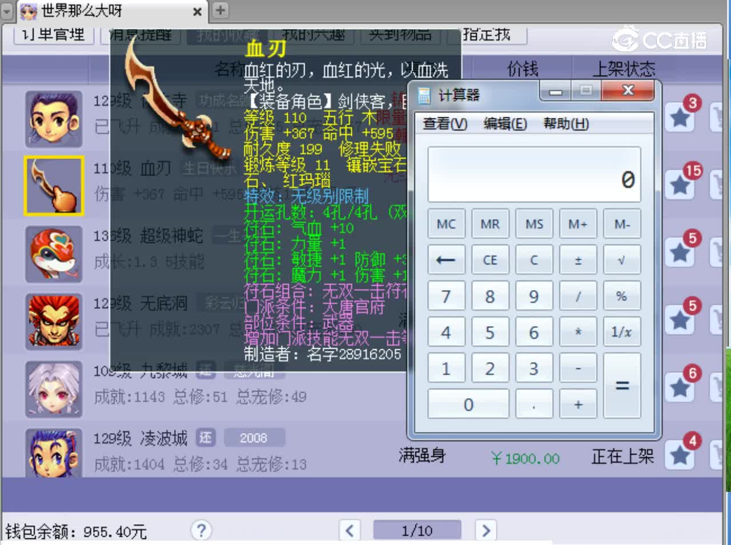Screen dimensions: 731x545
Task: Click the 2008 tag on 凌波城 row
Action: point(254,438)
